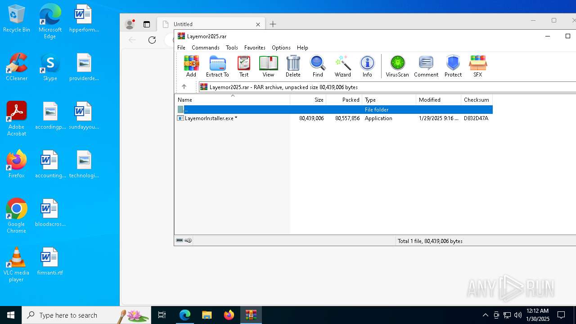This screenshot has width=576, height=324.
Task: Select the hpperform document on desktop
Action: point(84,19)
